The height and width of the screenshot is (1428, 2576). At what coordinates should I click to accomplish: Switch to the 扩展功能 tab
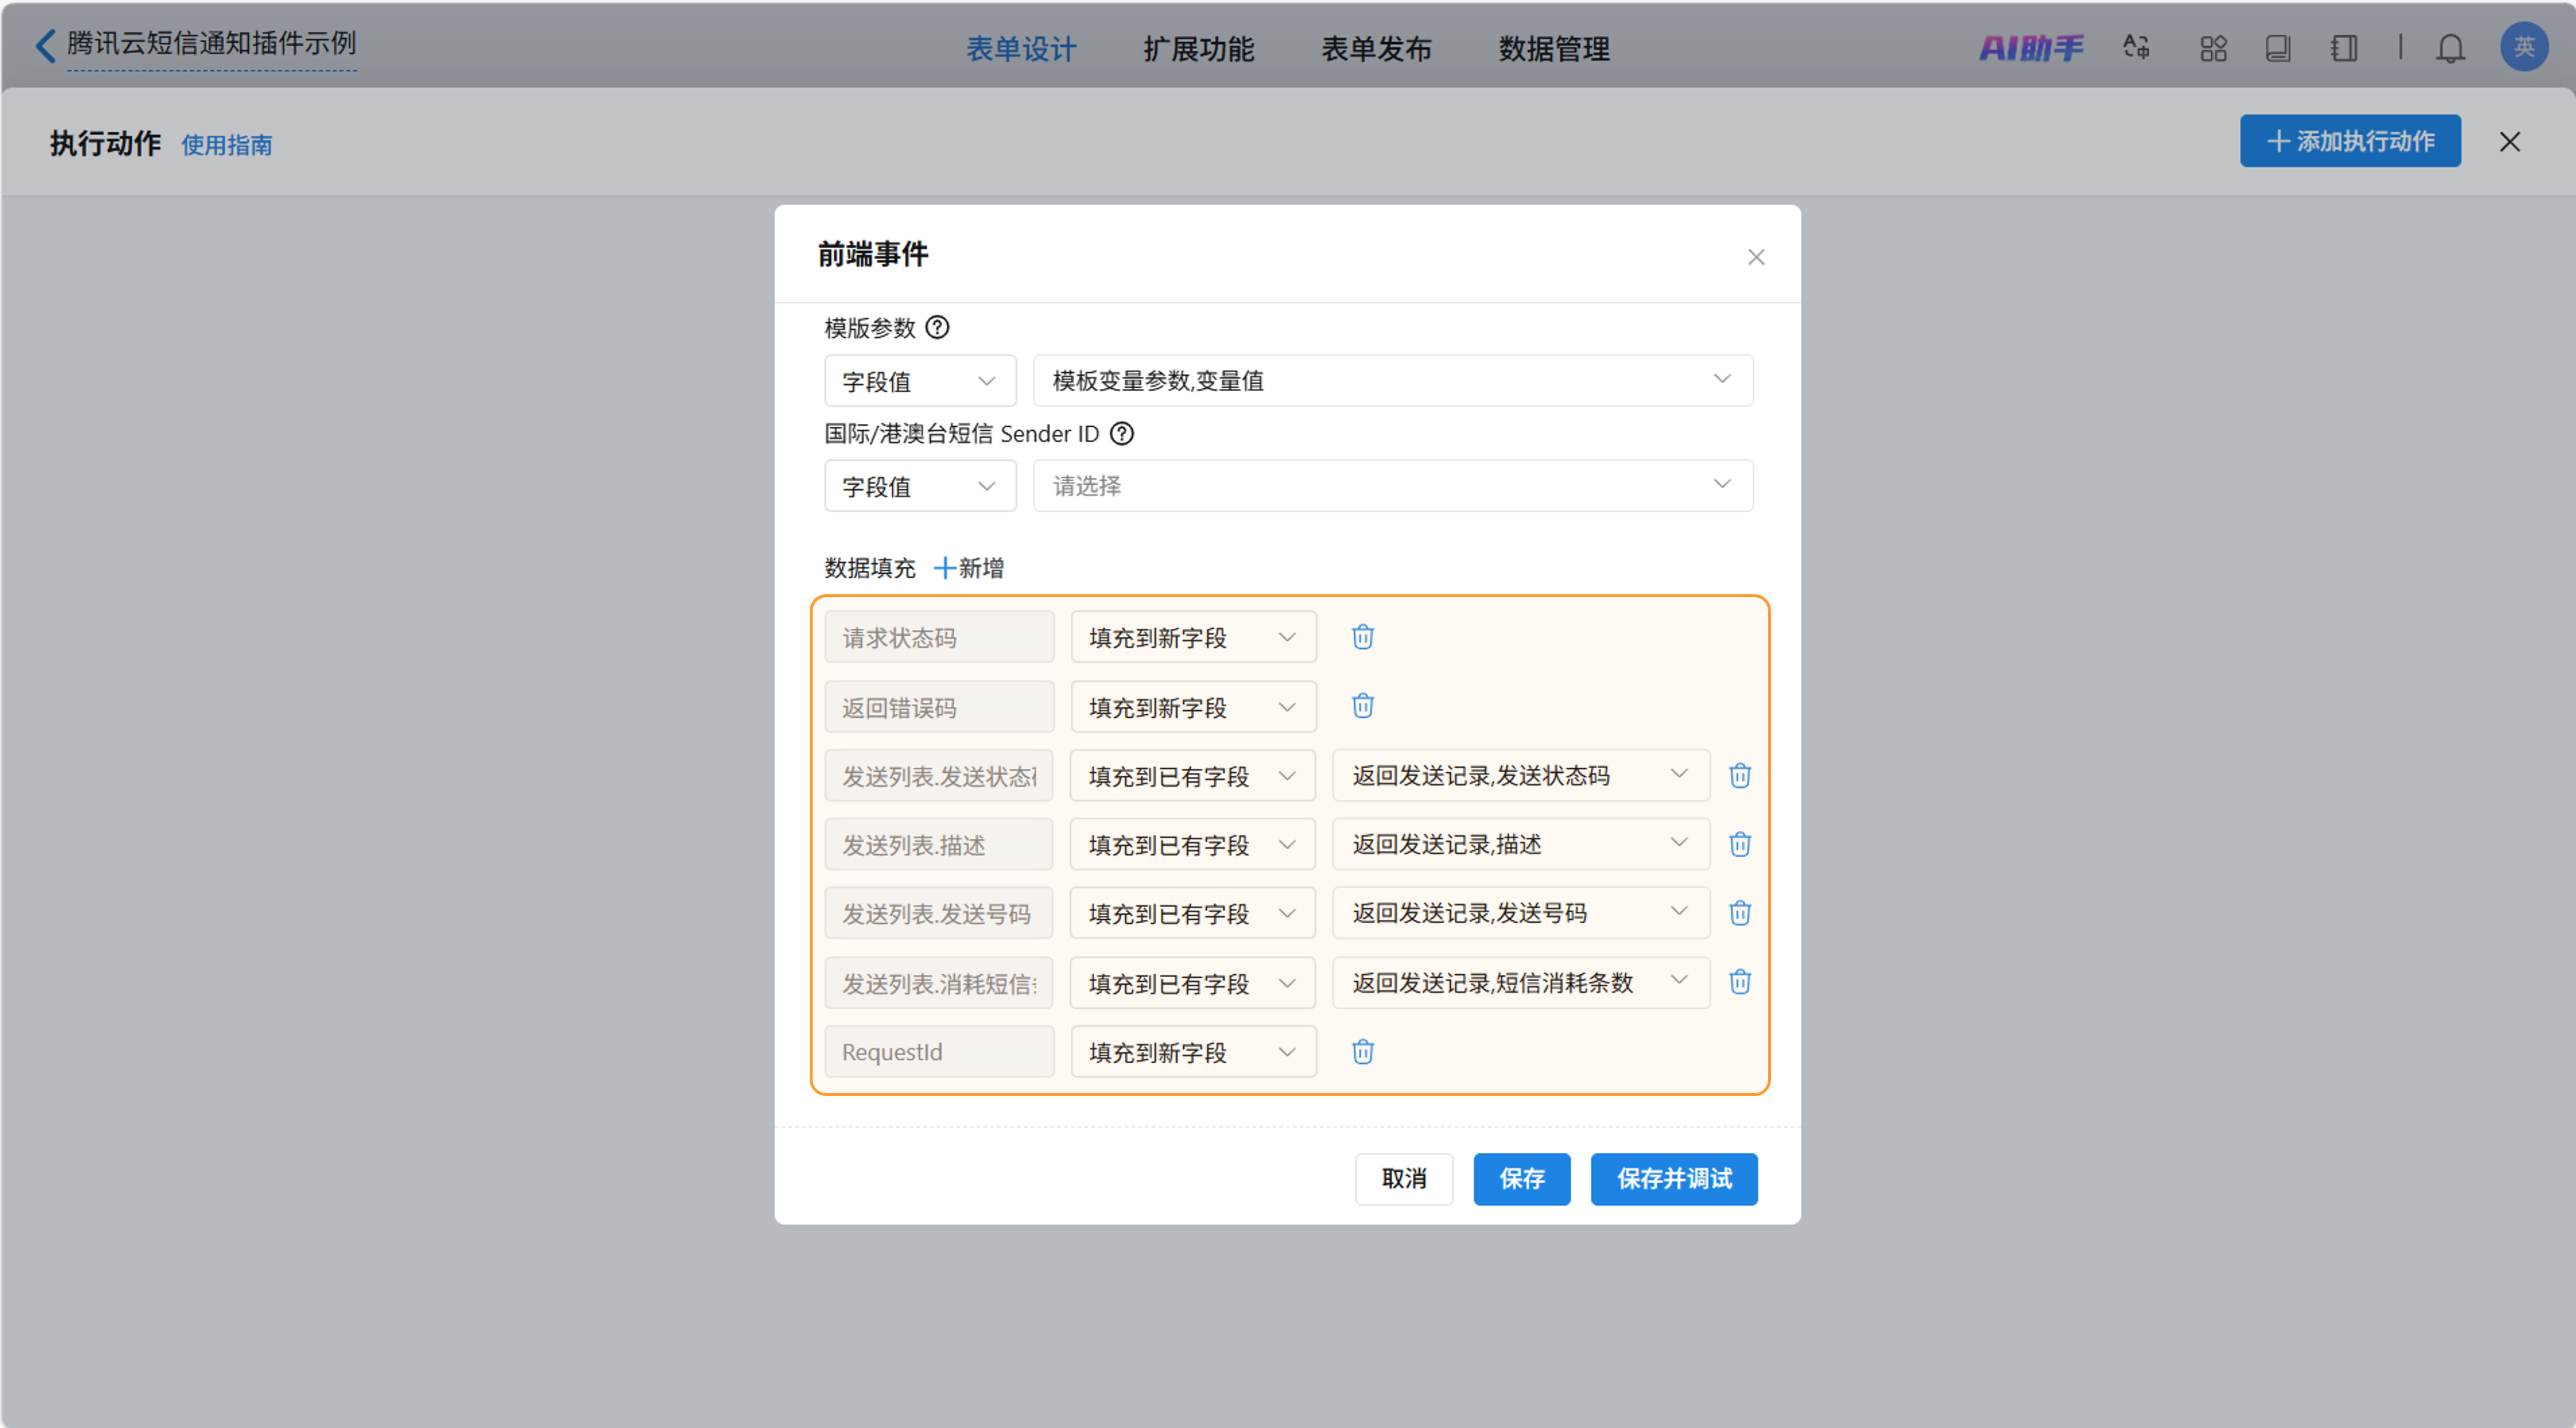[1198, 48]
